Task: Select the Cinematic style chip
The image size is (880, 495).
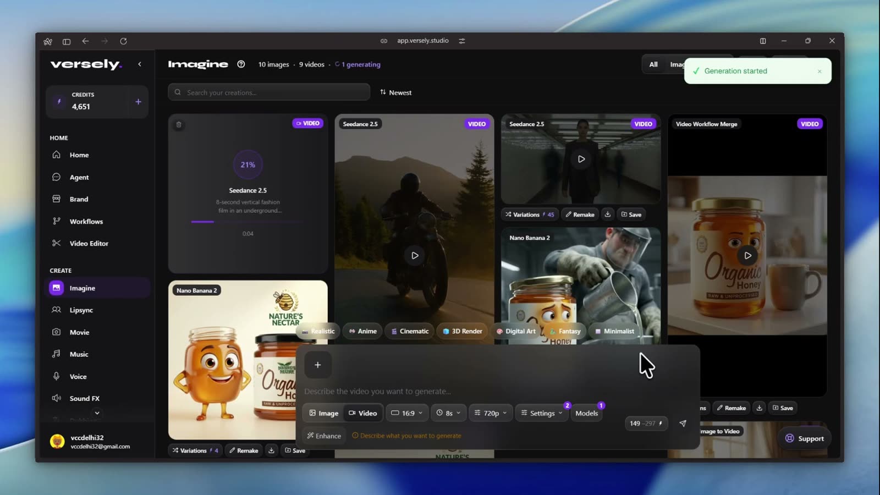Action: coord(410,331)
